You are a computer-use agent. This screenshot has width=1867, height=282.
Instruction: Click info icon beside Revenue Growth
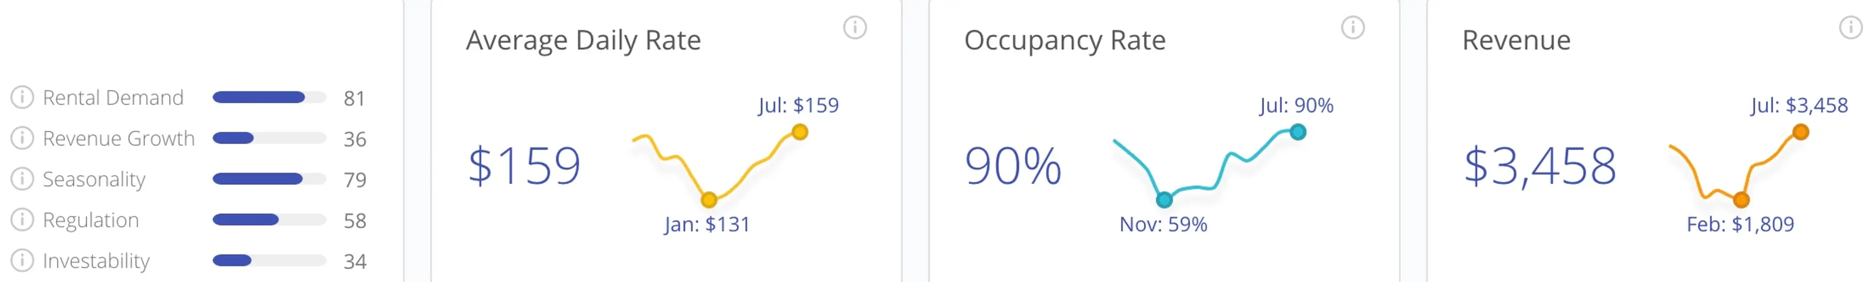tap(22, 138)
